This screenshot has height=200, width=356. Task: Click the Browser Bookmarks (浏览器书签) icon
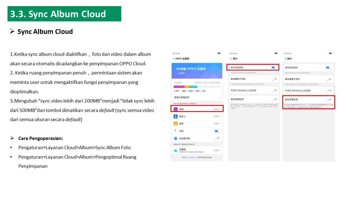tap(175, 138)
